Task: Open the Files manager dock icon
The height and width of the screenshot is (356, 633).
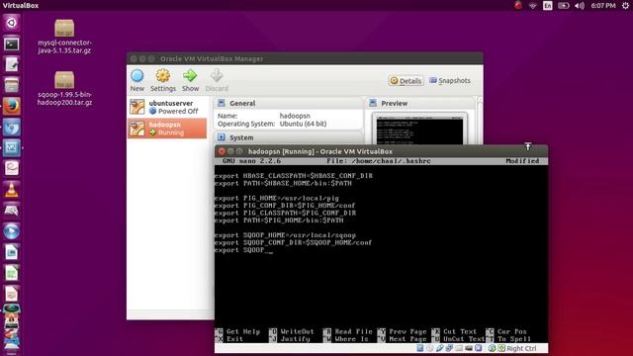Action: coord(11,85)
